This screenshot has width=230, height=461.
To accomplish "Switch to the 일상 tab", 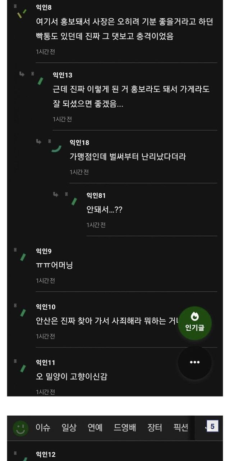I will pos(69,428).
